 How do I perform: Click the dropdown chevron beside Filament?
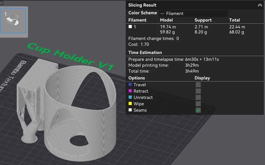pyautogui.click(x=162, y=13)
